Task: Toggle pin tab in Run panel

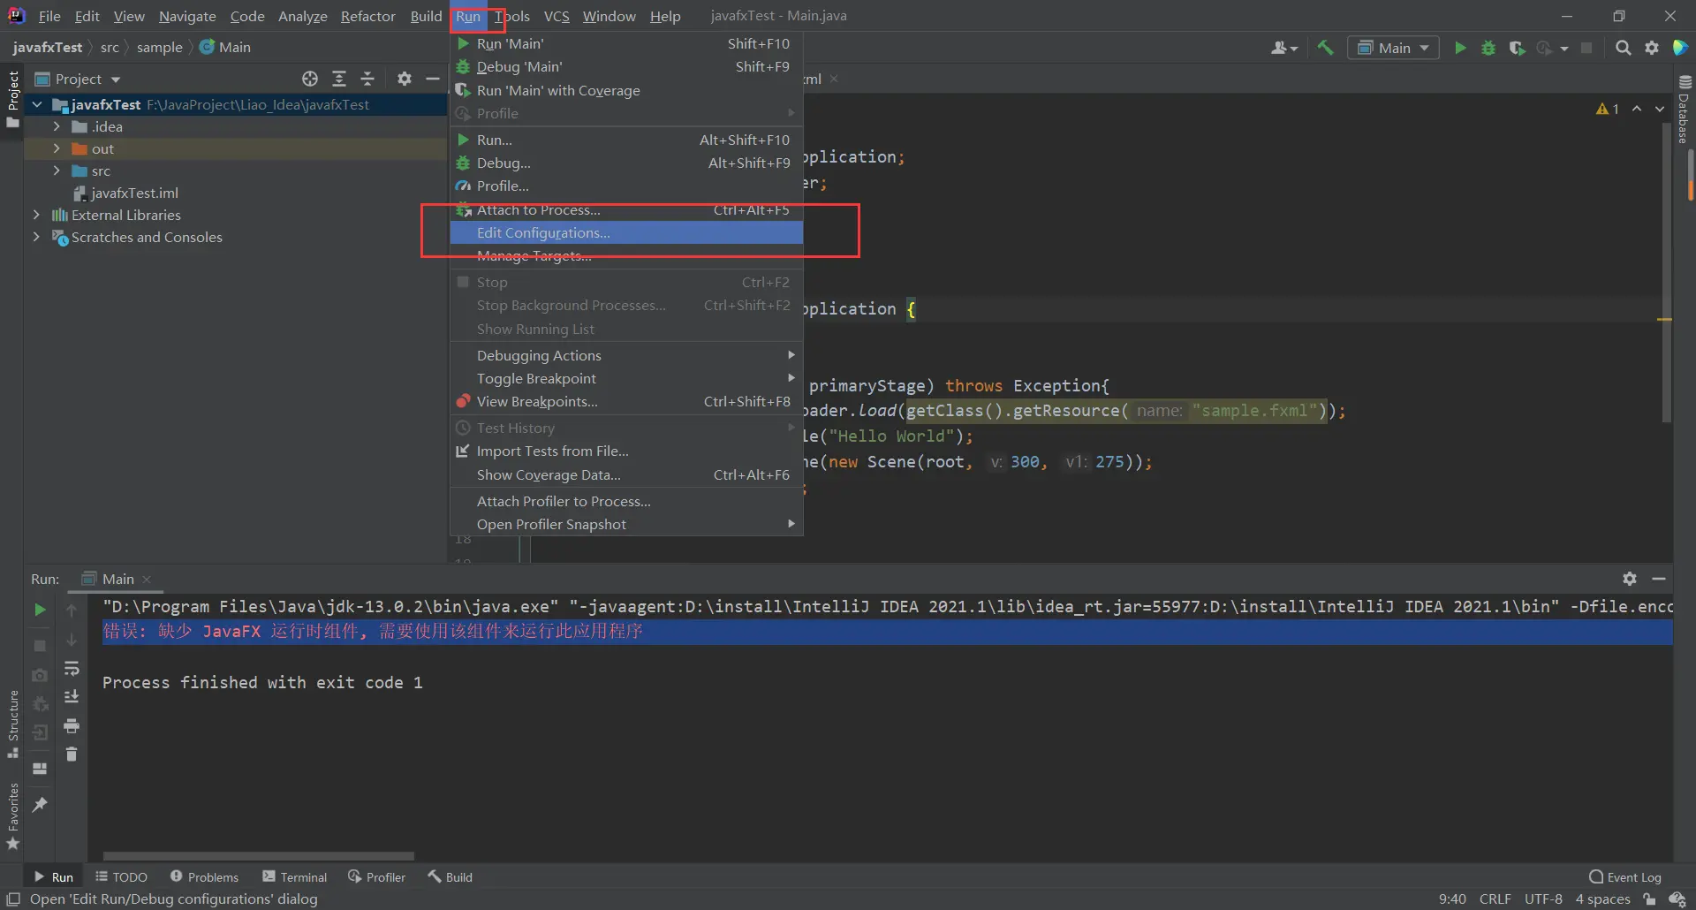Action: click(40, 805)
